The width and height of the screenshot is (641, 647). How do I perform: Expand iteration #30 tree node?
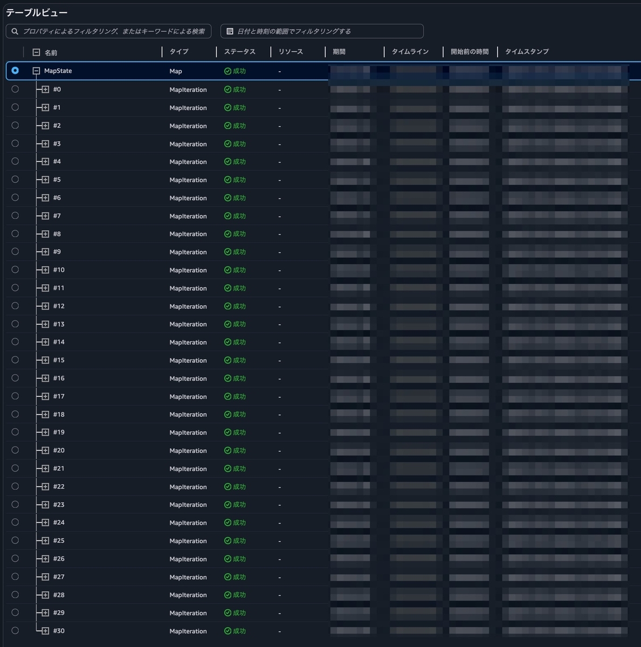click(45, 631)
